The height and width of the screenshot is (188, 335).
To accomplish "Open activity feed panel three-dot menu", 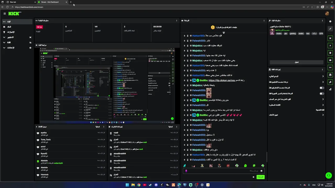I will (104, 127).
